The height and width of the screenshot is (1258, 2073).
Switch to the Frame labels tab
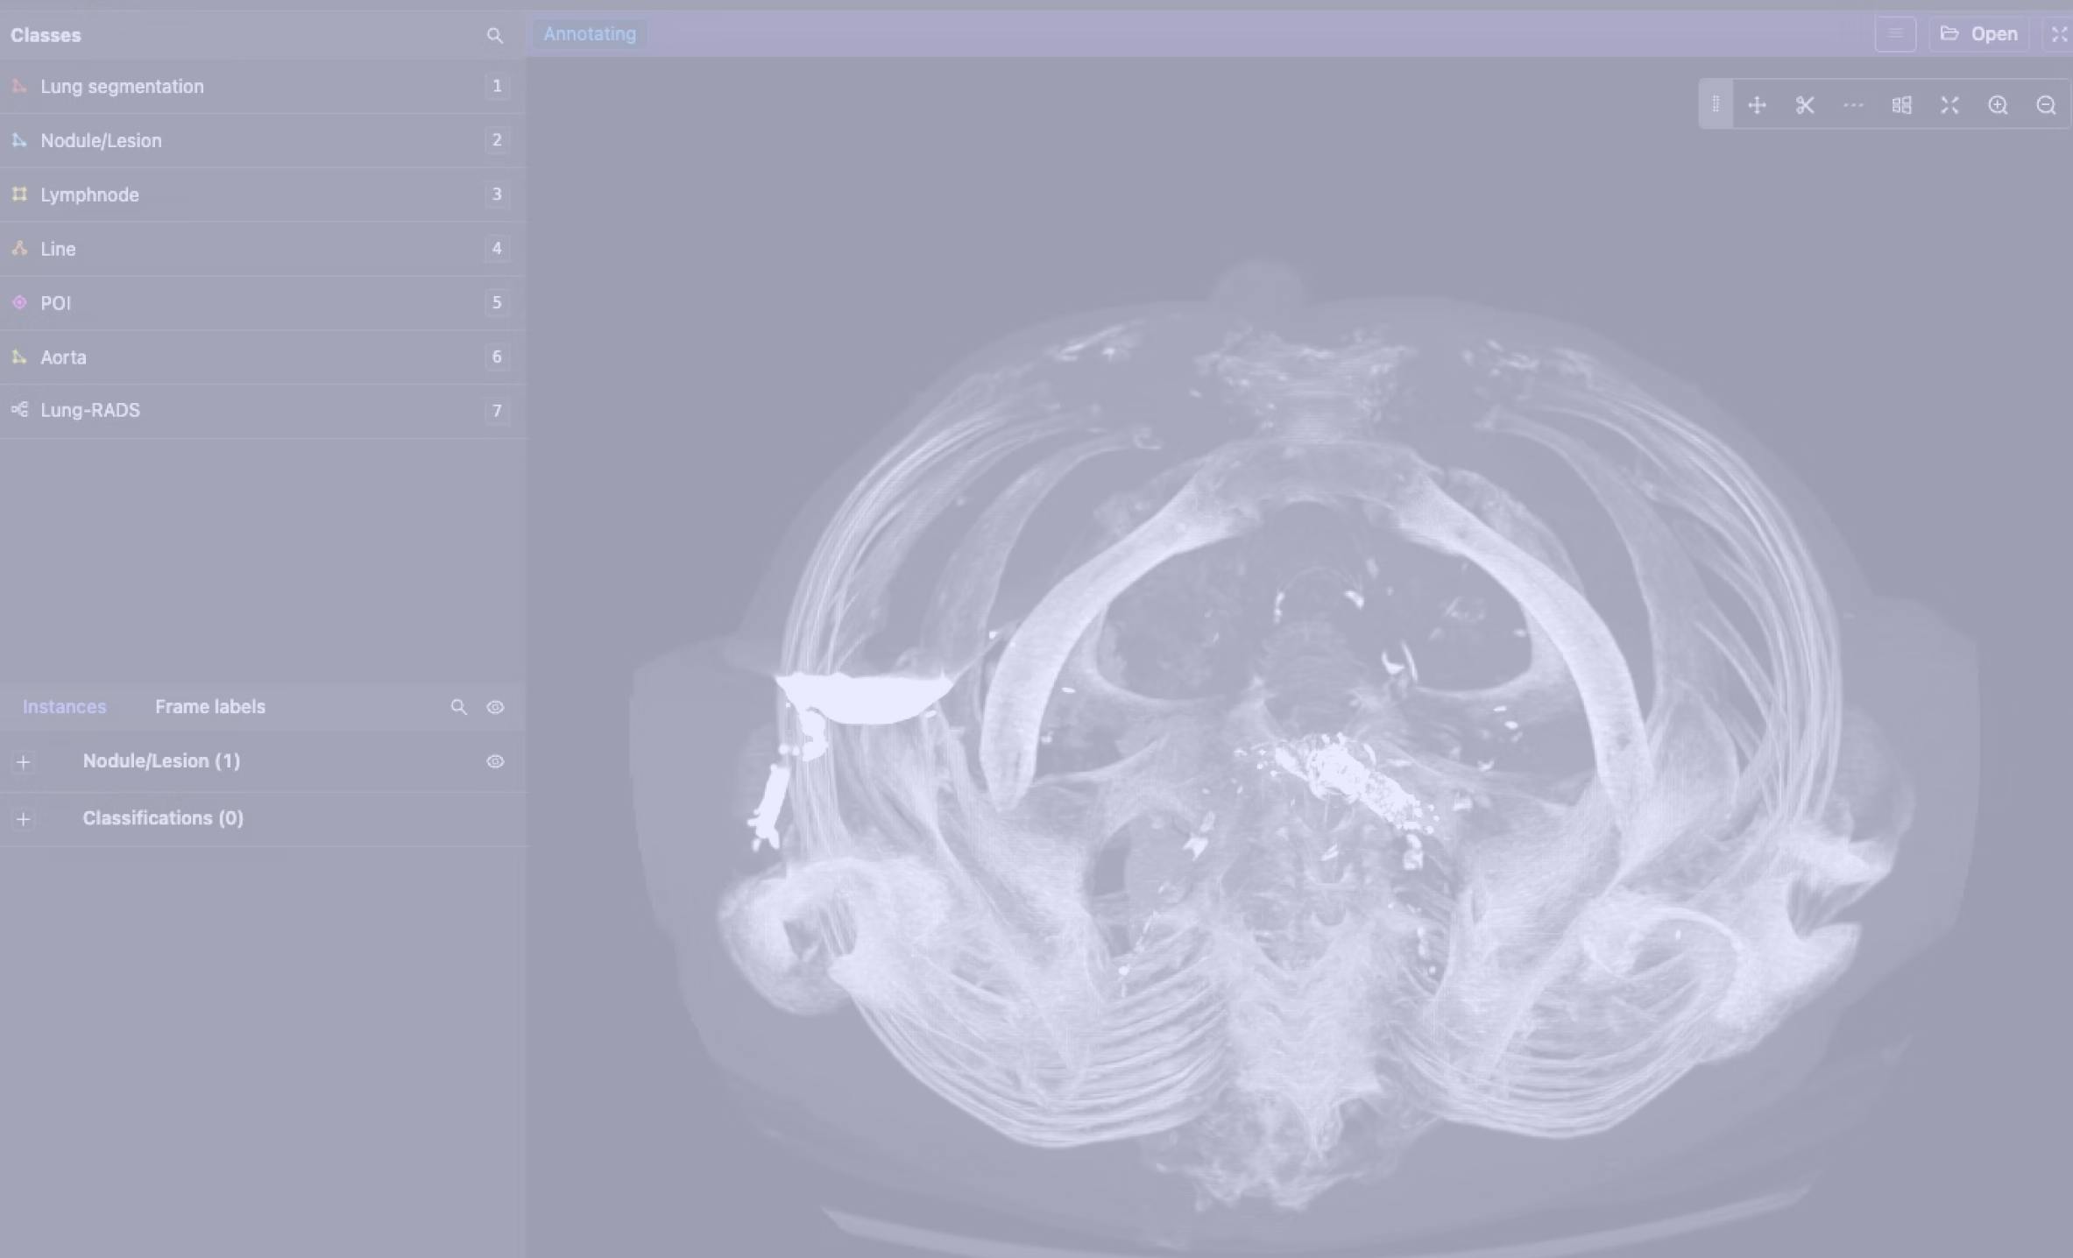click(210, 707)
